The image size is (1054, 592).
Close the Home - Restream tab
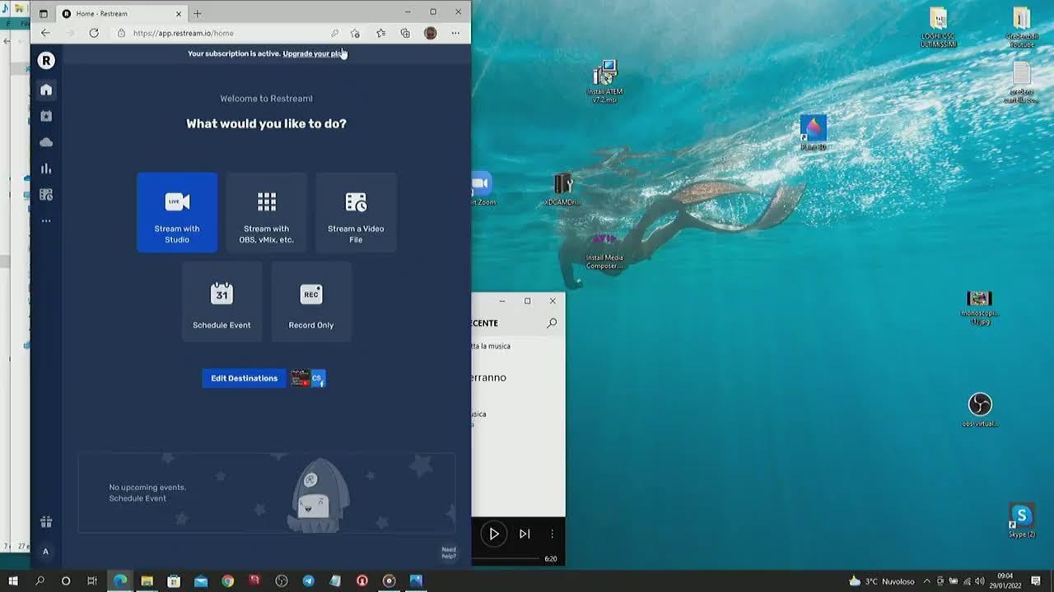[179, 13]
